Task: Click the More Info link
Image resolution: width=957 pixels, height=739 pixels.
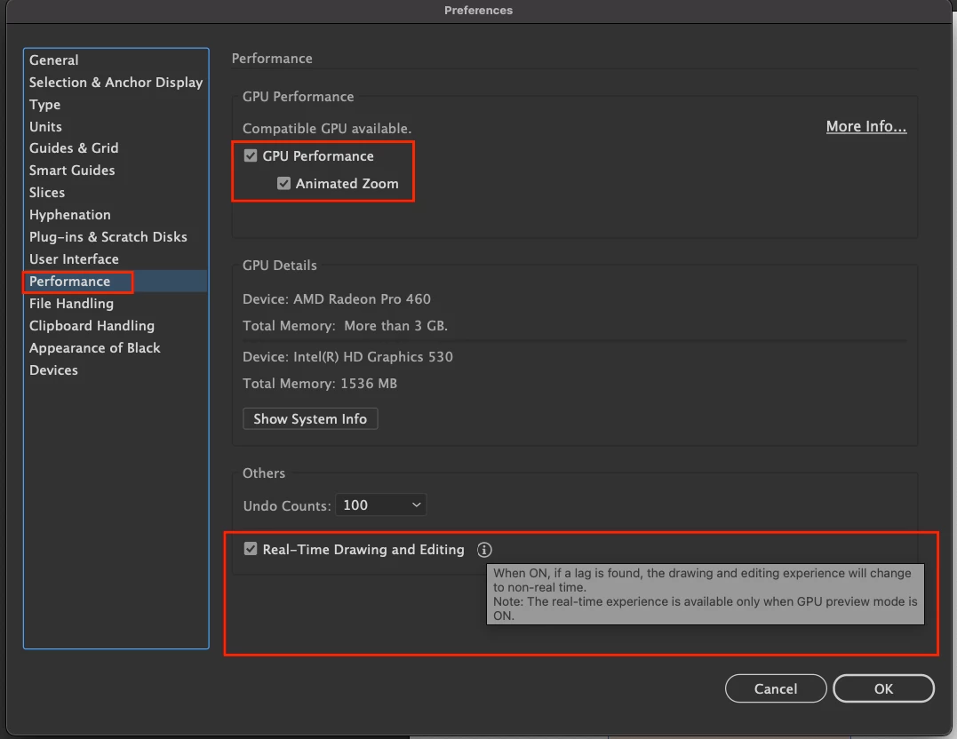Action: tap(866, 126)
